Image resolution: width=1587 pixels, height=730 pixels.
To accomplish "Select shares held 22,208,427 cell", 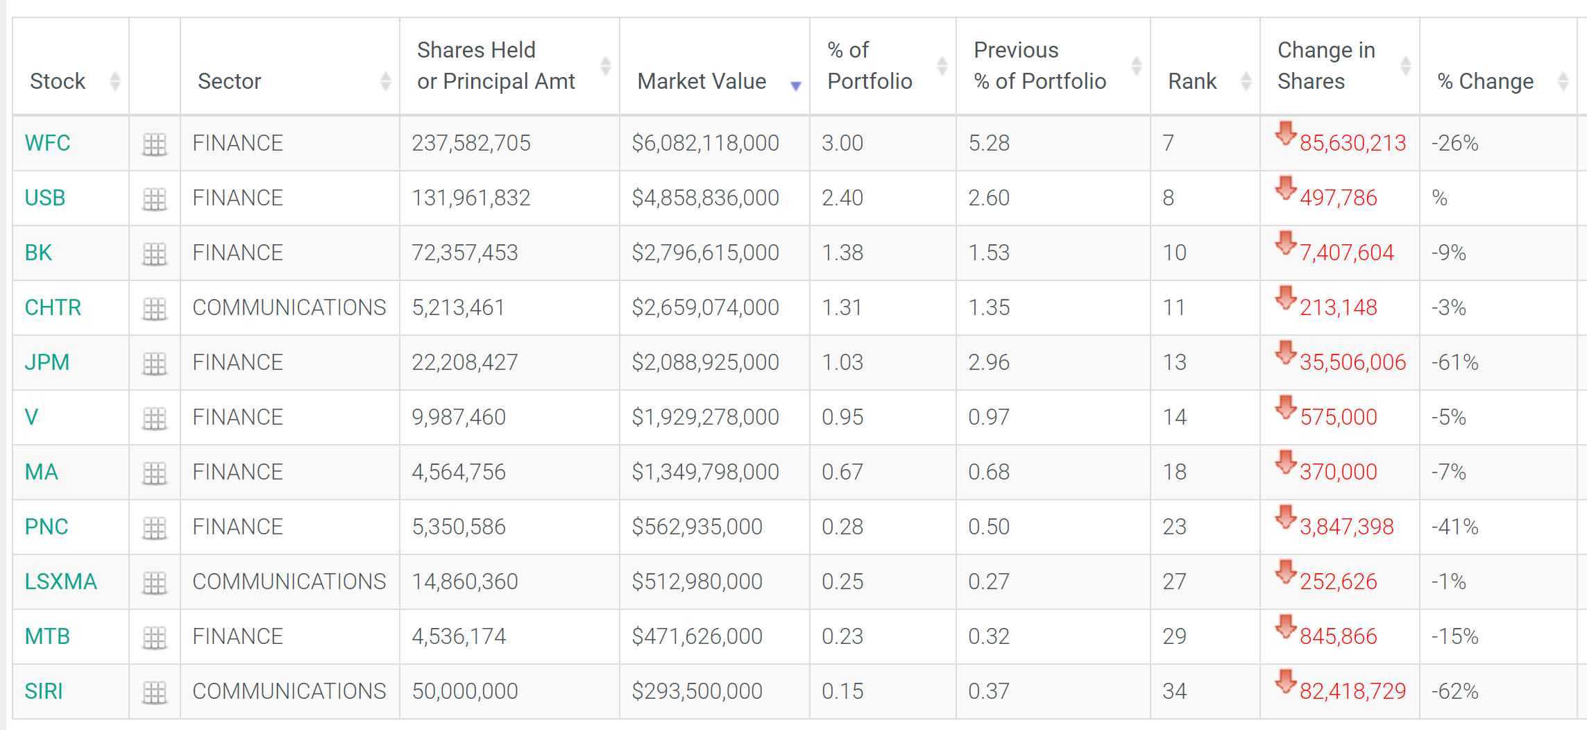I will 509,363.
